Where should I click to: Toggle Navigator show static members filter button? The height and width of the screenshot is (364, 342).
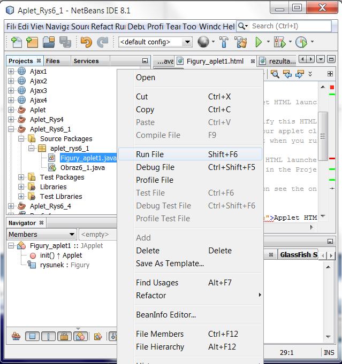click(48, 336)
